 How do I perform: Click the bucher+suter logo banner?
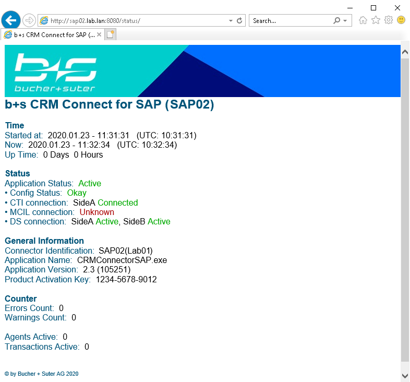pyautogui.click(x=202, y=71)
